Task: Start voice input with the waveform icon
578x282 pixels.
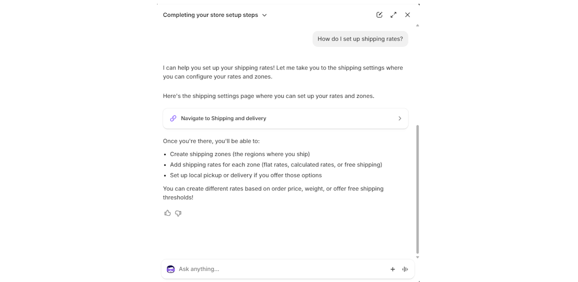Action: pos(405,269)
